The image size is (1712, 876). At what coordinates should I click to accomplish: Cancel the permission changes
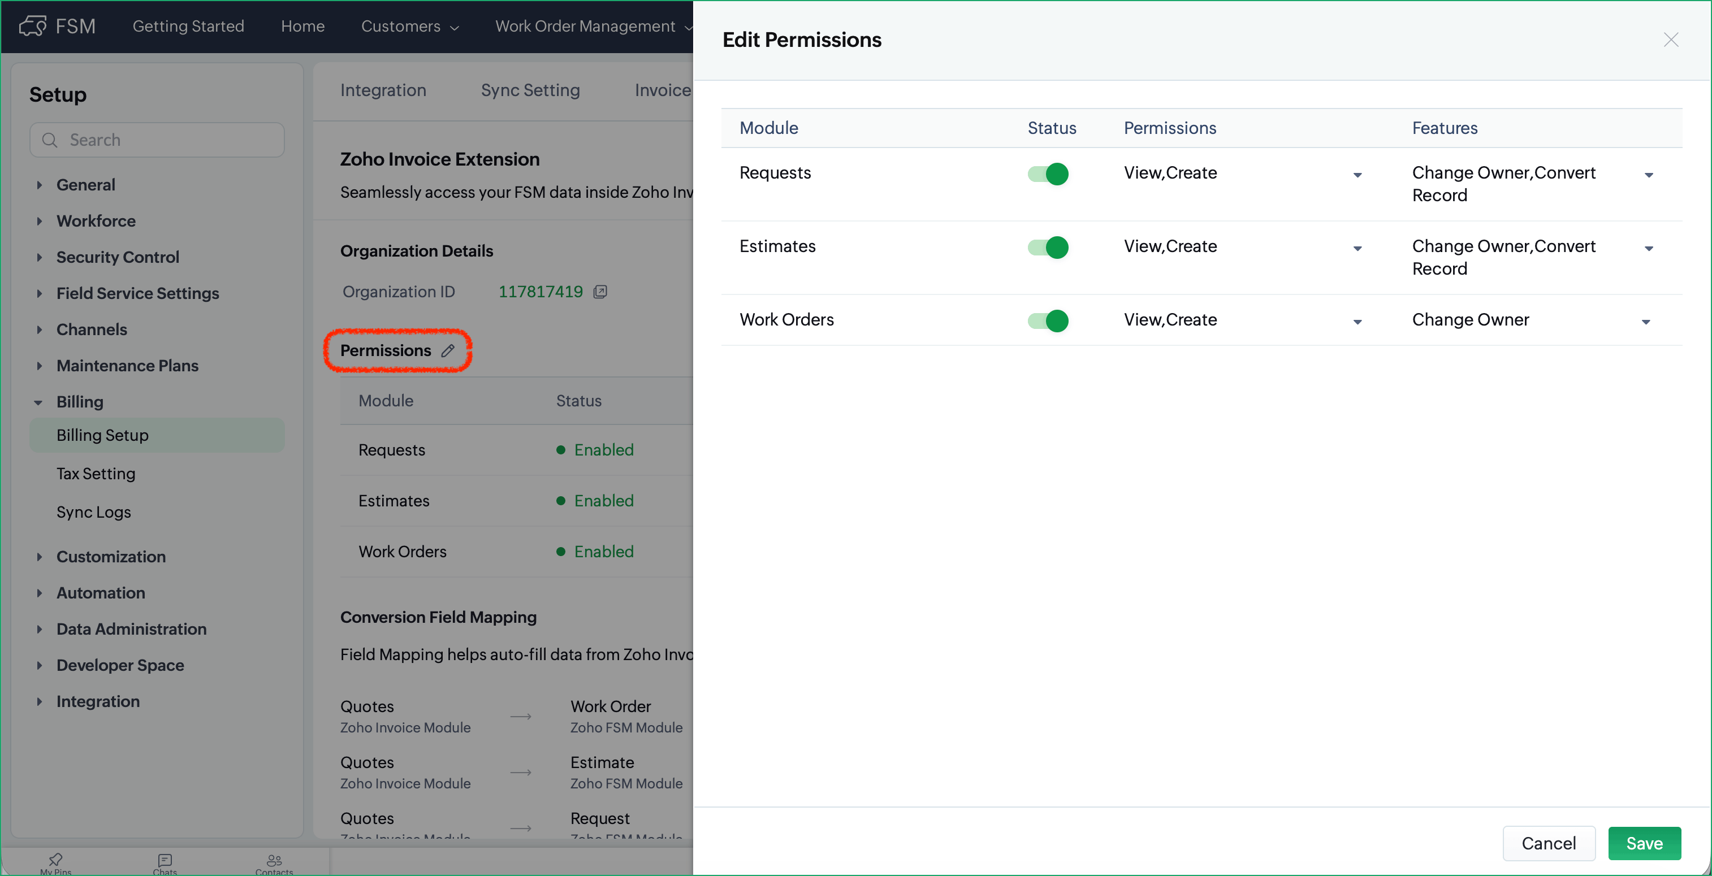point(1548,843)
